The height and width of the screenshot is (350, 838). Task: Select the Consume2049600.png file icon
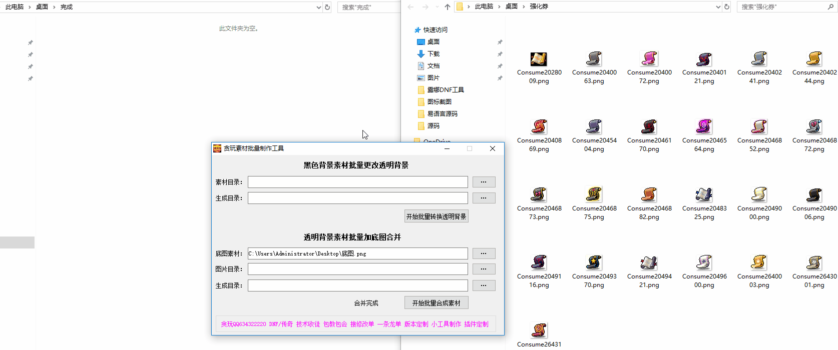pos(704,262)
